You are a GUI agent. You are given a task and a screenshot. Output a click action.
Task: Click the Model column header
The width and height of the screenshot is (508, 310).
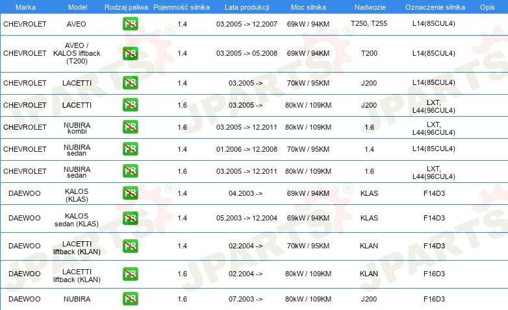[77, 7]
